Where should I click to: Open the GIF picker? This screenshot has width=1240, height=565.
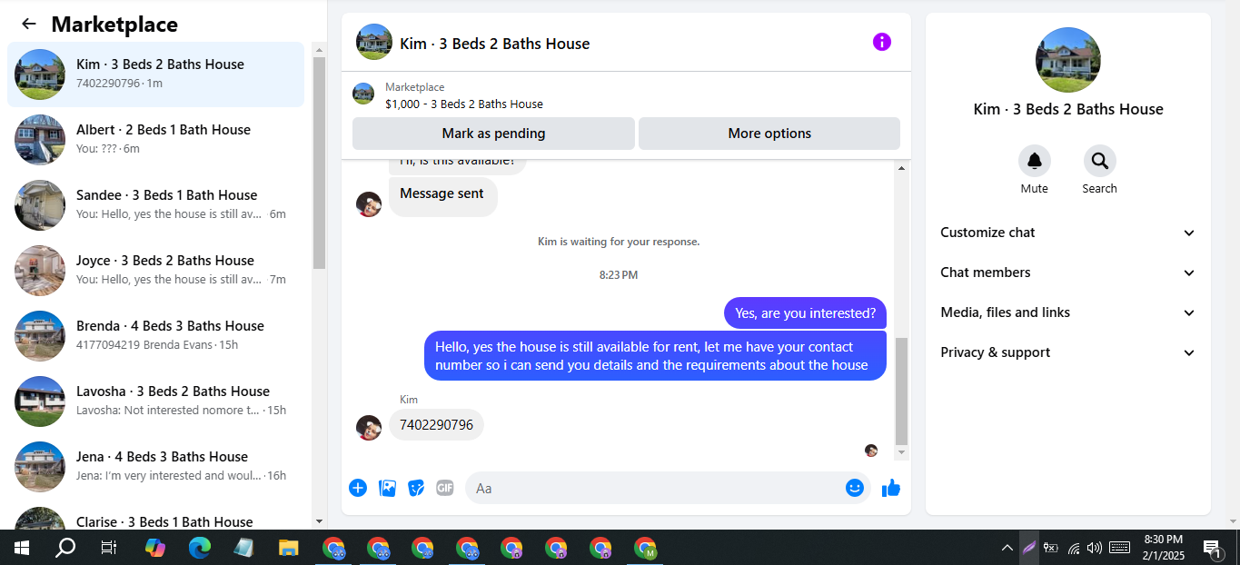click(444, 488)
